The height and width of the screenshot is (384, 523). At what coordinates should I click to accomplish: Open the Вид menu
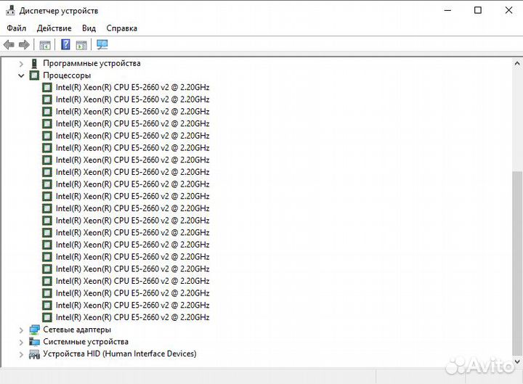click(89, 28)
